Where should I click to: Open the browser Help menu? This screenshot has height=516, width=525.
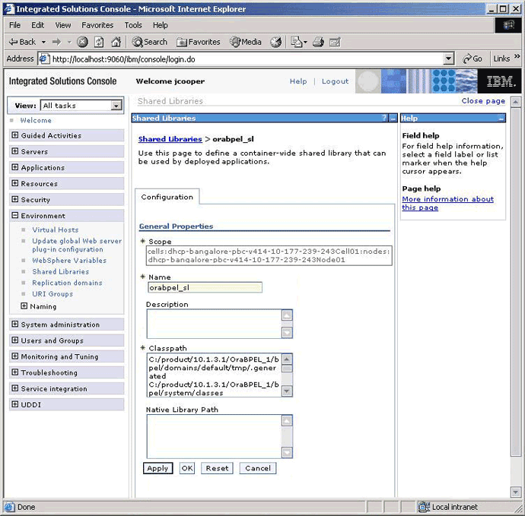161,25
